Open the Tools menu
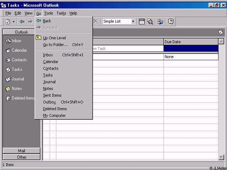This screenshot has width=227, height=170. tap(49, 13)
